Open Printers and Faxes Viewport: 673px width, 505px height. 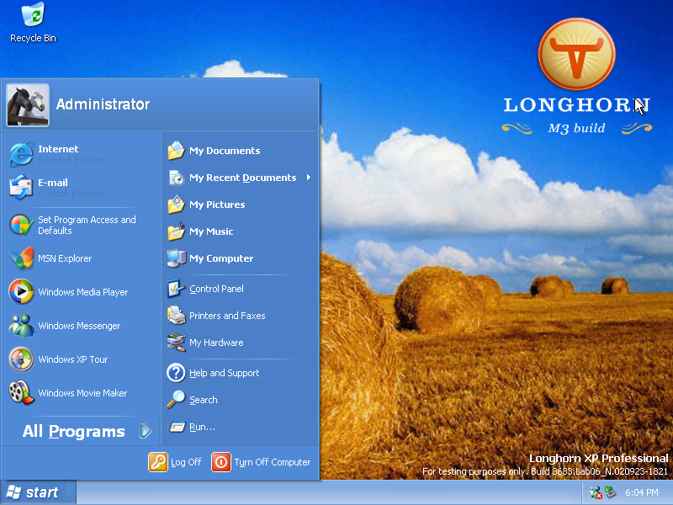[225, 316]
